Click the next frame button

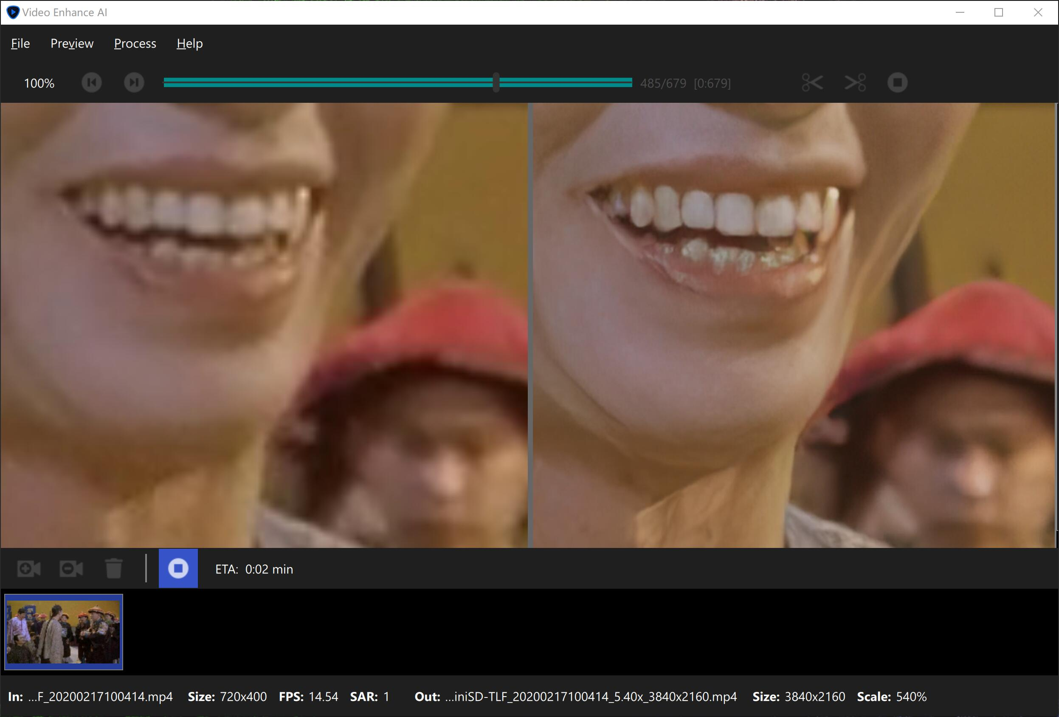tap(134, 82)
